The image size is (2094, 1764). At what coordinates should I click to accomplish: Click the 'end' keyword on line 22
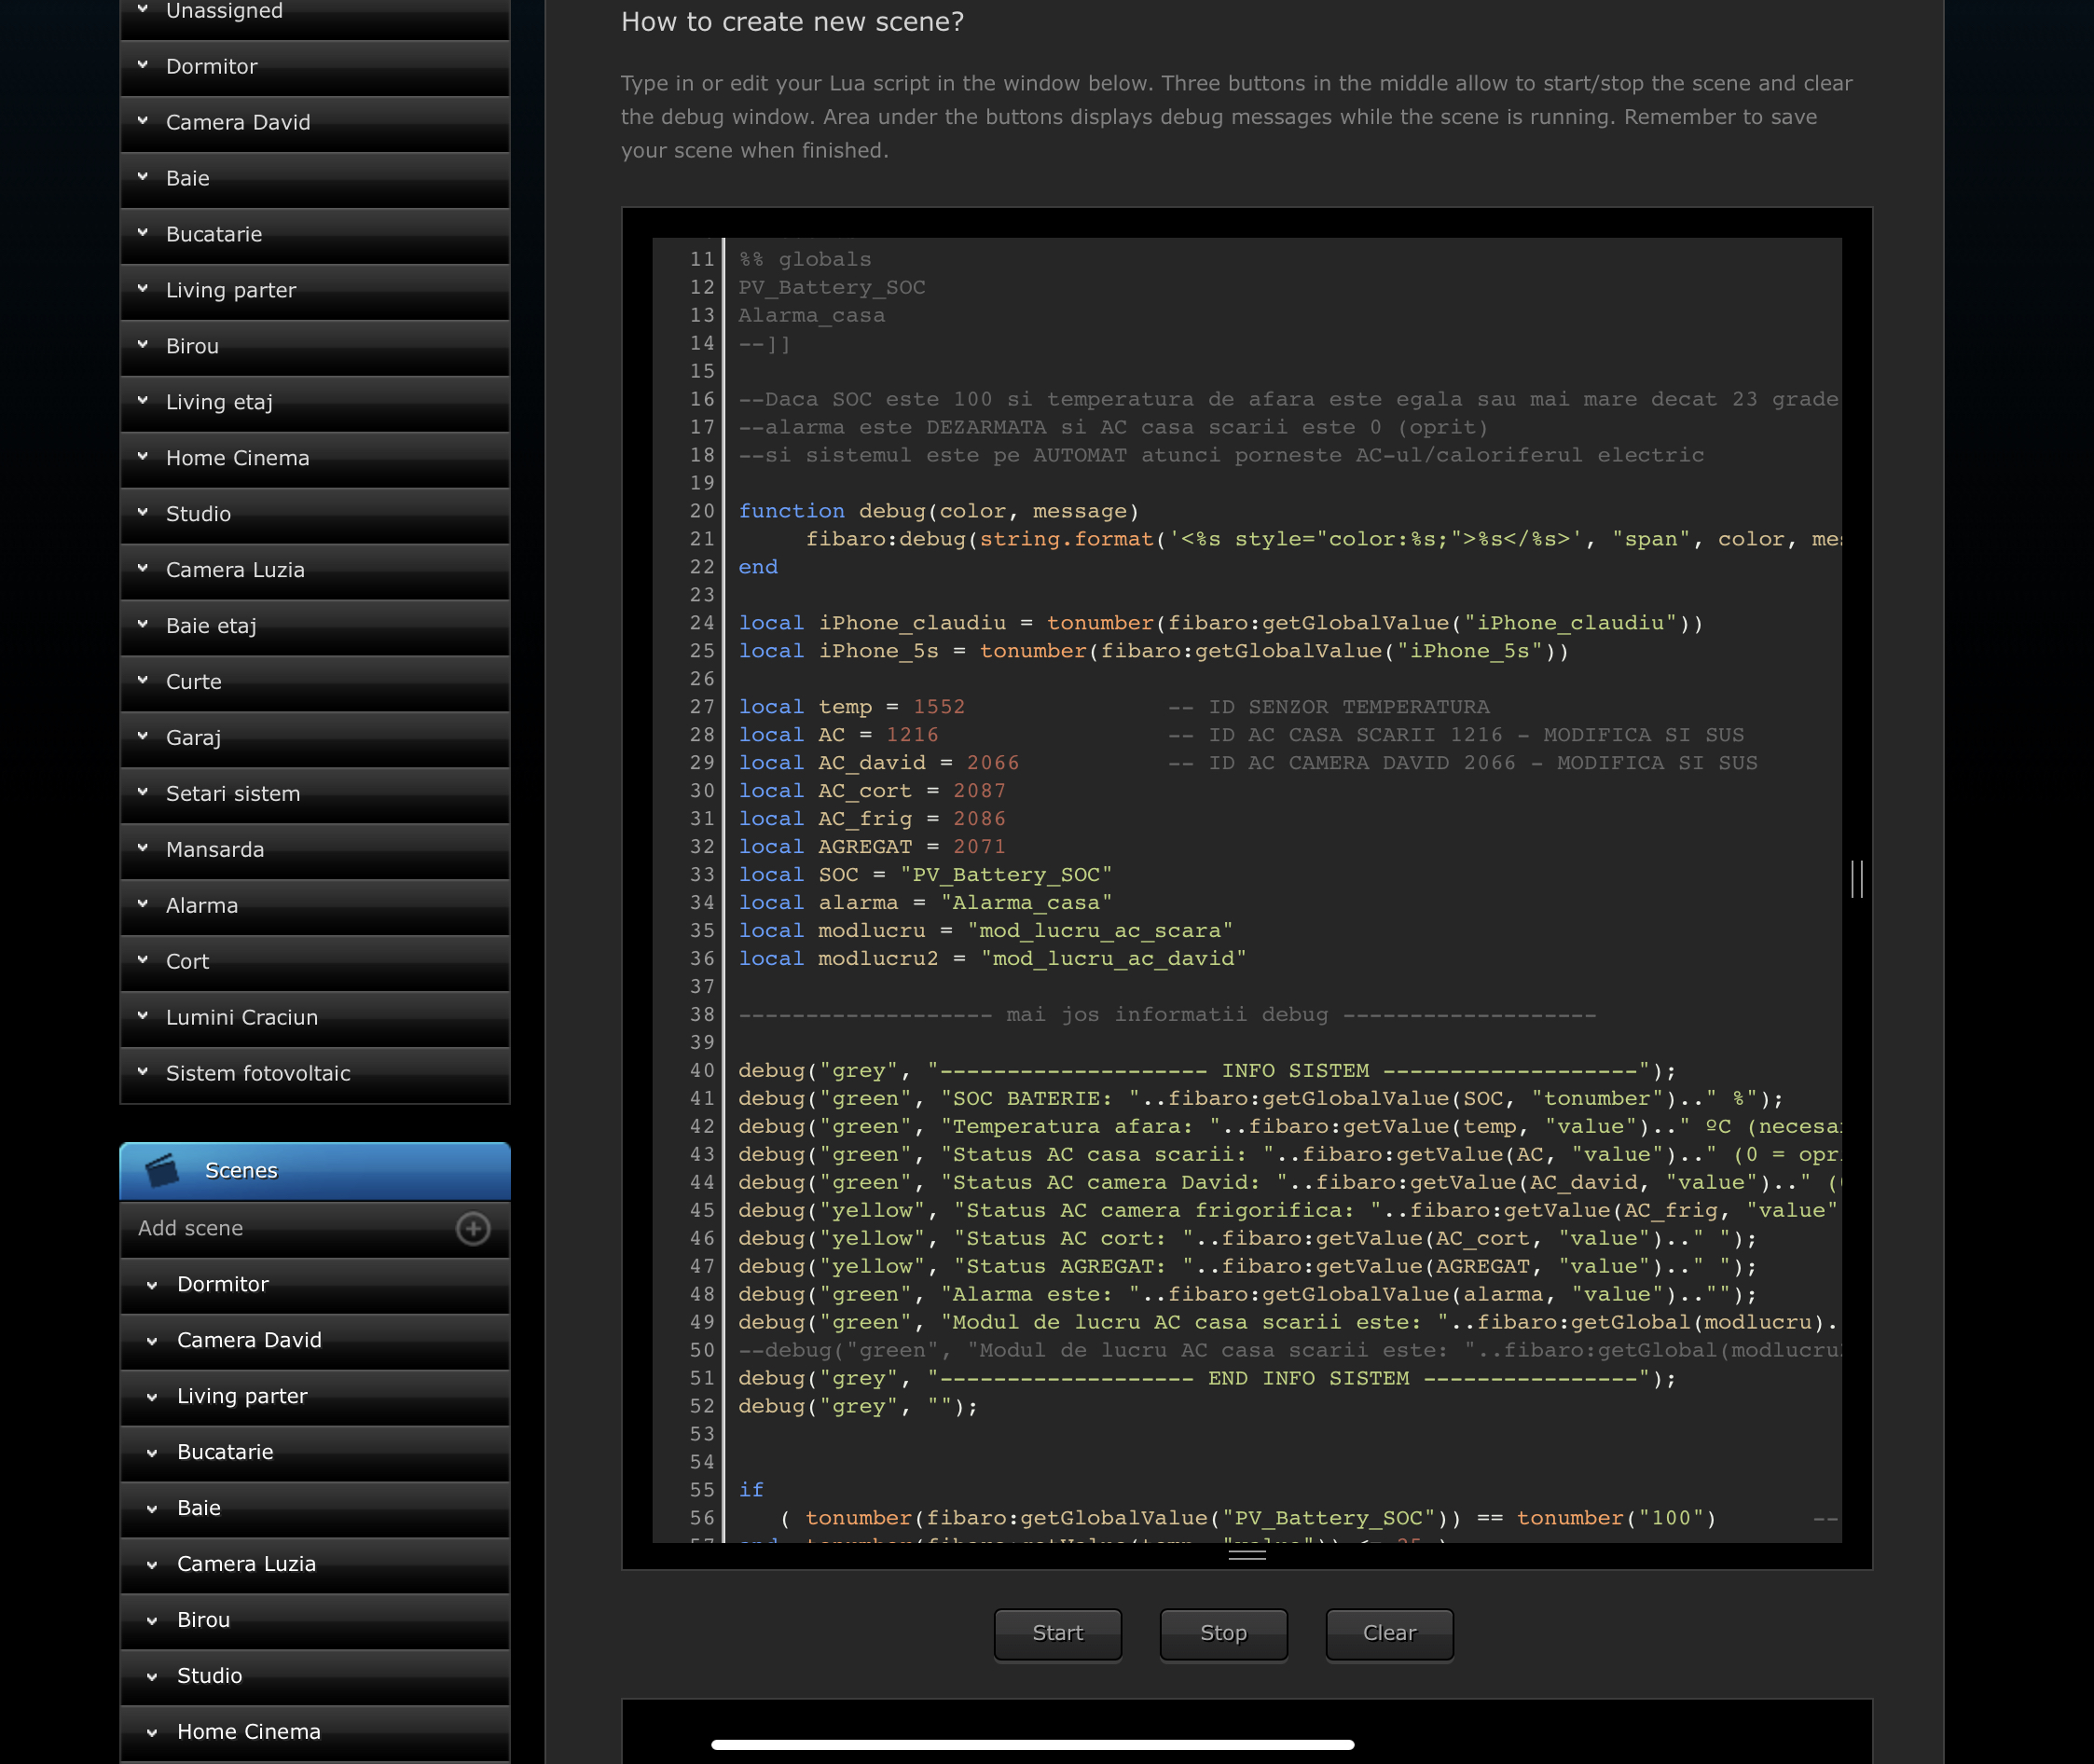point(758,567)
